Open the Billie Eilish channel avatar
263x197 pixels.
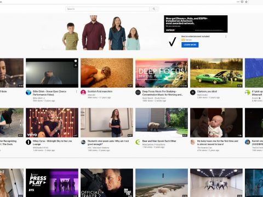click(x=28, y=92)
